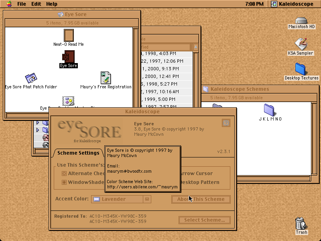
Task: Select the Maury's Free Registration document icon
Action: 106,78
